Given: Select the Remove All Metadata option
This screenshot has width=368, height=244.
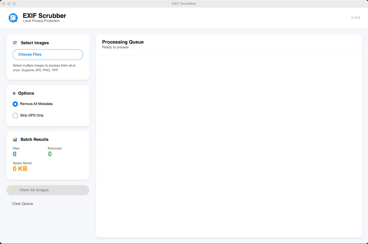Looking at the screenshot, I should 15,104.
